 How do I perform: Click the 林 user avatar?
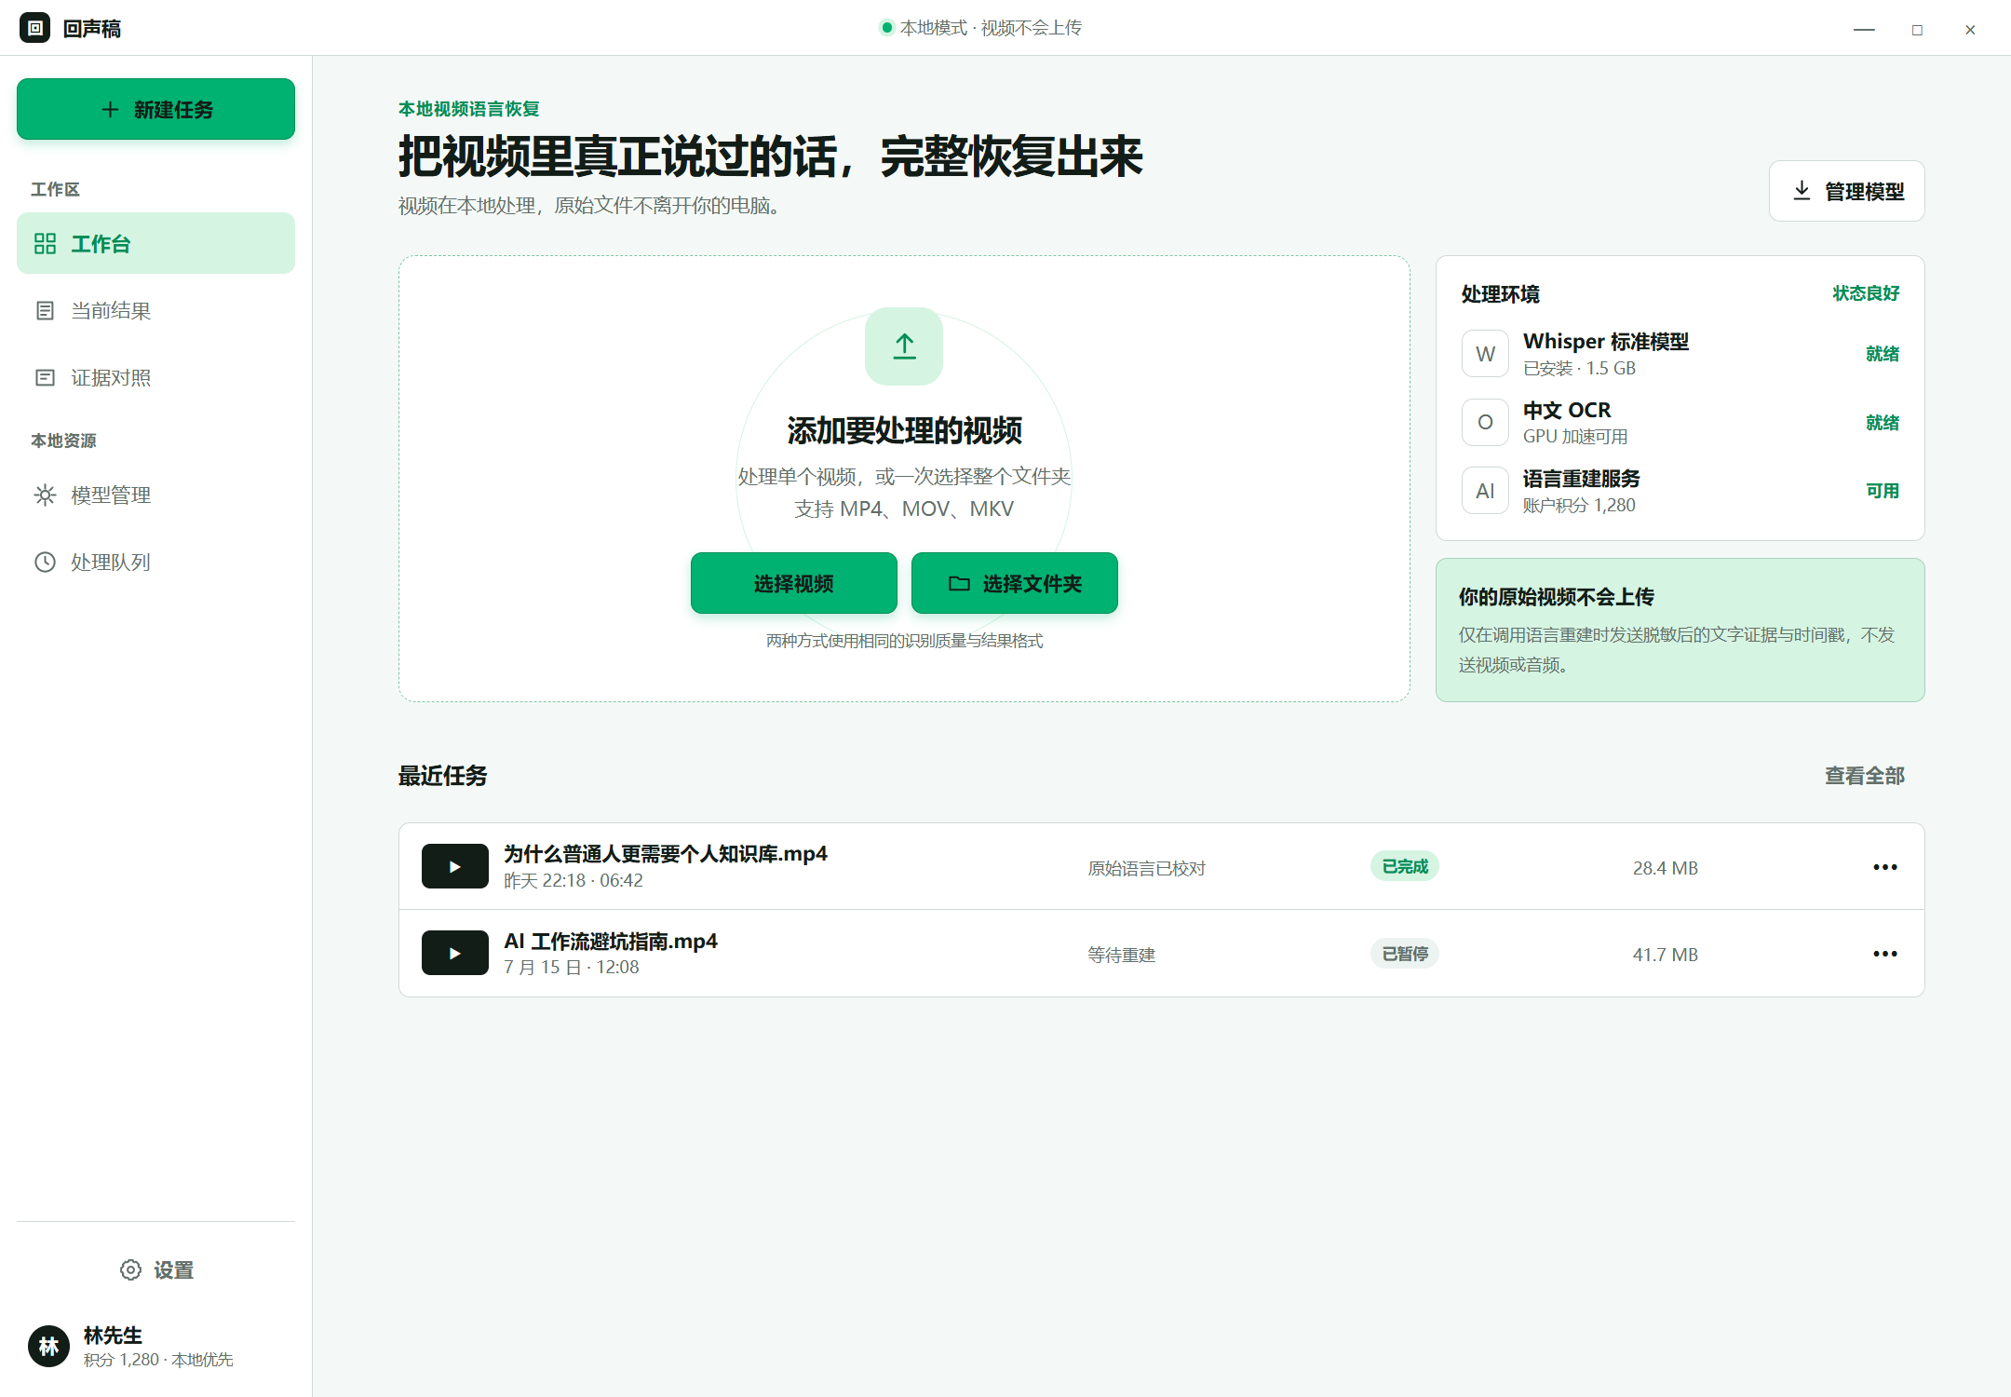pyautogui.click(x=48, y=1346)
